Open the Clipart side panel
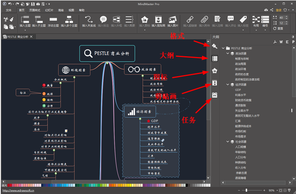Image resolution: width=296 pixels, height=194 pixels. tap(215, 83)
